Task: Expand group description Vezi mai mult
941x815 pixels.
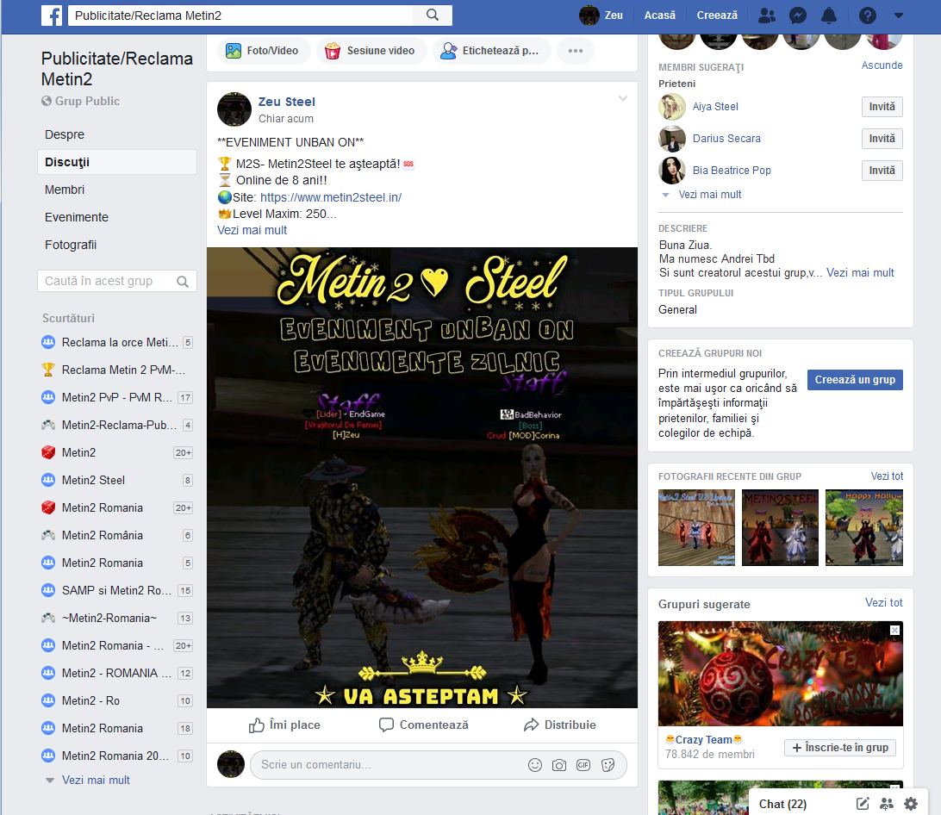Action: 860,273
